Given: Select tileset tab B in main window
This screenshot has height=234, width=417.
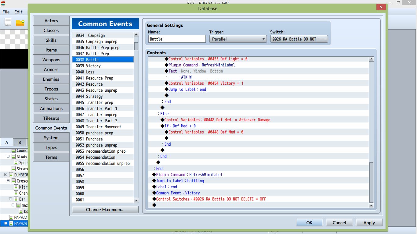Looking at the screenshot, I should click(x=20, y=142).
